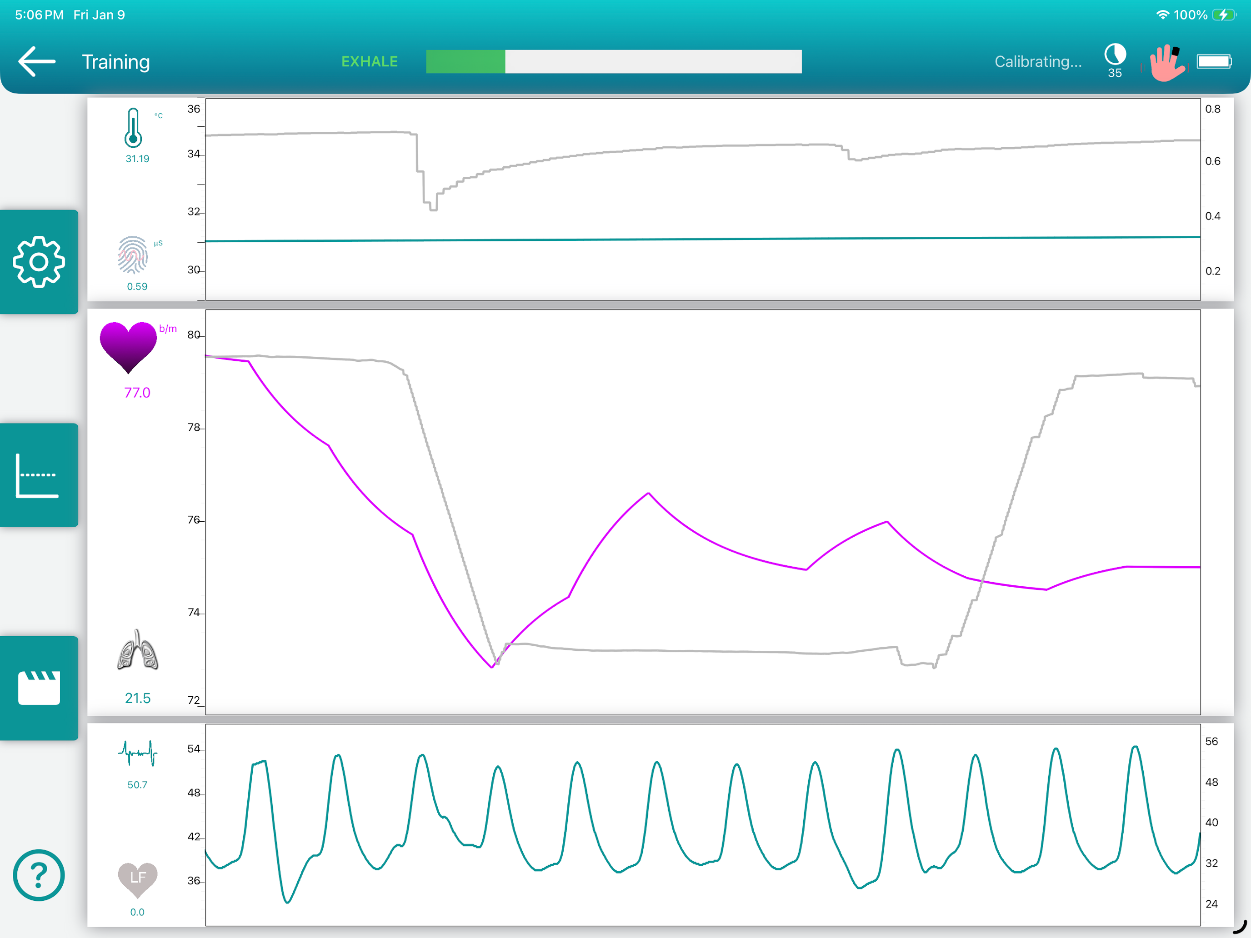Tap the session timer pie icon
Viewport: 1251px width, 938px height.
(x=1115, y=54)
